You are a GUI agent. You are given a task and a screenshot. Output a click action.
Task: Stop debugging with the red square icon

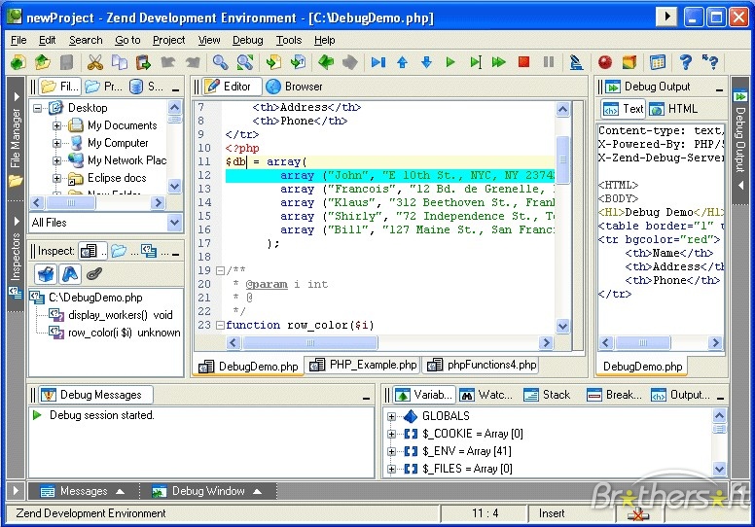coord(523,62)
